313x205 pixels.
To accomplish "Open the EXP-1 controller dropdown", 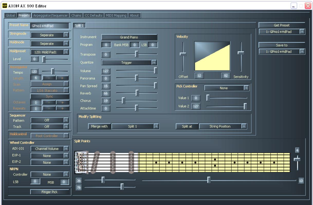I will click(x=50, y=156).
